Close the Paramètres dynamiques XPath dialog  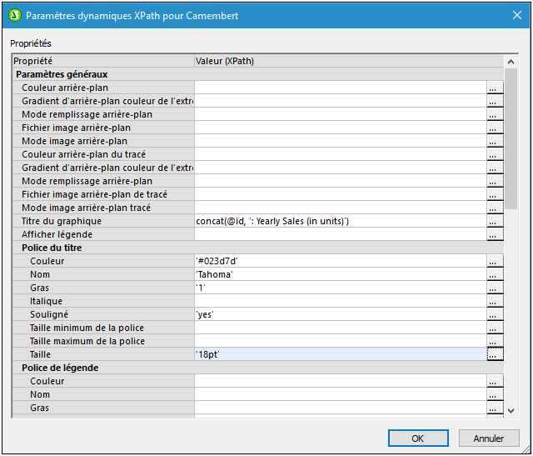click(513, 15)
